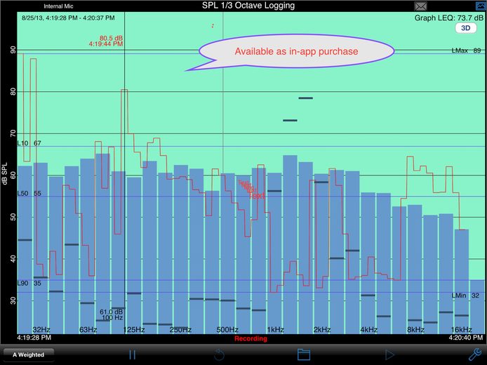Tap the dB SPL axis label

4,173
